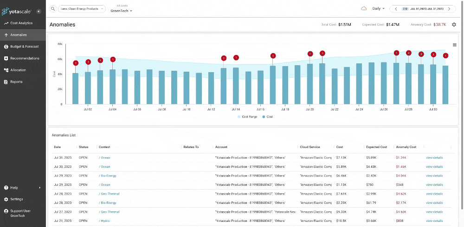Viewport: 464px width, 227px height.
Task: Sort the list by the Expected Cost column header
Action: [376, 147]
